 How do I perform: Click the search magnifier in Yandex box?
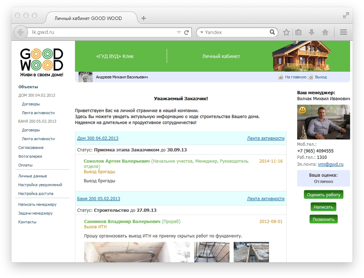pyautogui.click(x=272, y=32)
